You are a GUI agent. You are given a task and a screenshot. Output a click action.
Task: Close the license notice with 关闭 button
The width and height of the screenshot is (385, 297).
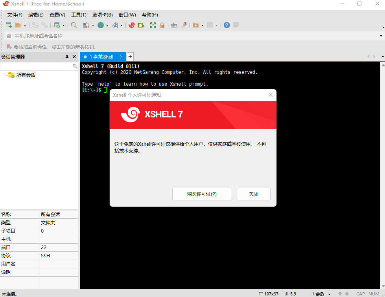[x=253, y=194]
